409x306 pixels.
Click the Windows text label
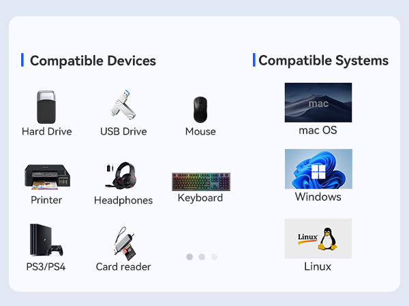(x=318, y=197)
